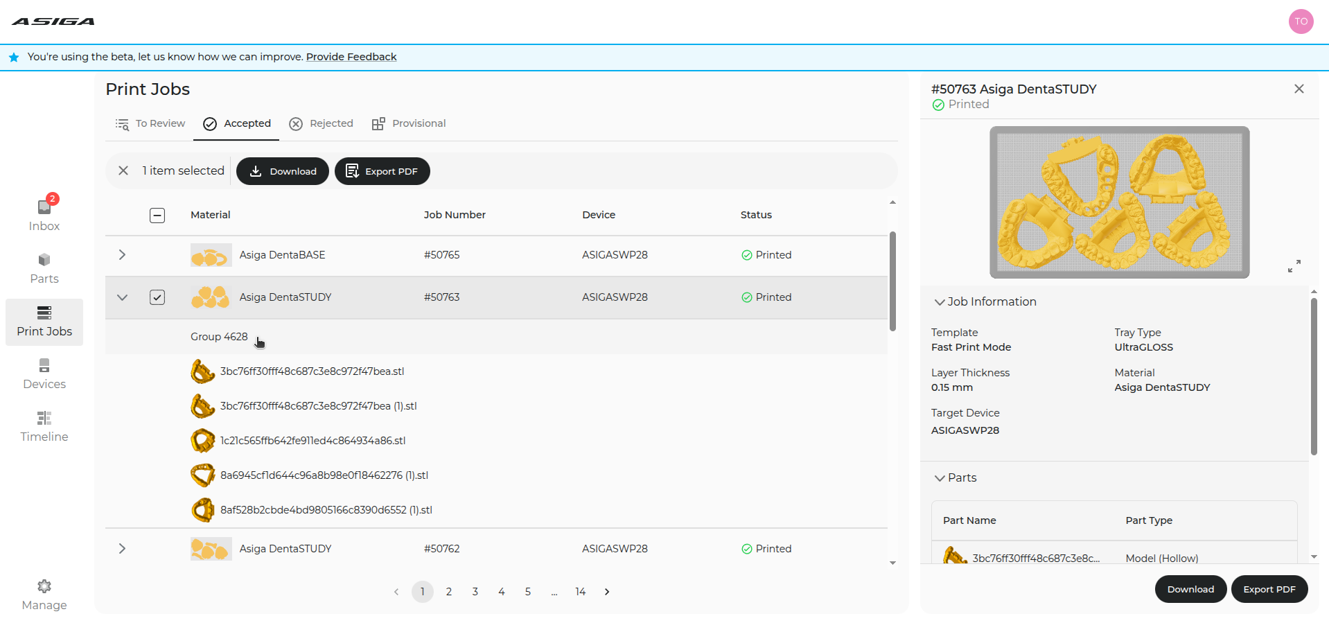Click the green Printed icon for job #50765

coord(747,255)
